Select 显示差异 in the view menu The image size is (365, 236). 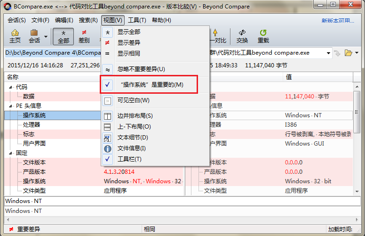click(x=155, y=43)
